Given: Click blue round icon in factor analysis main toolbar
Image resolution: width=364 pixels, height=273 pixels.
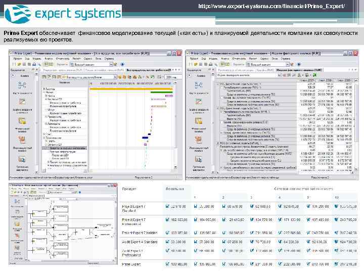Looking at the screenshot, I should coord(299,64).
